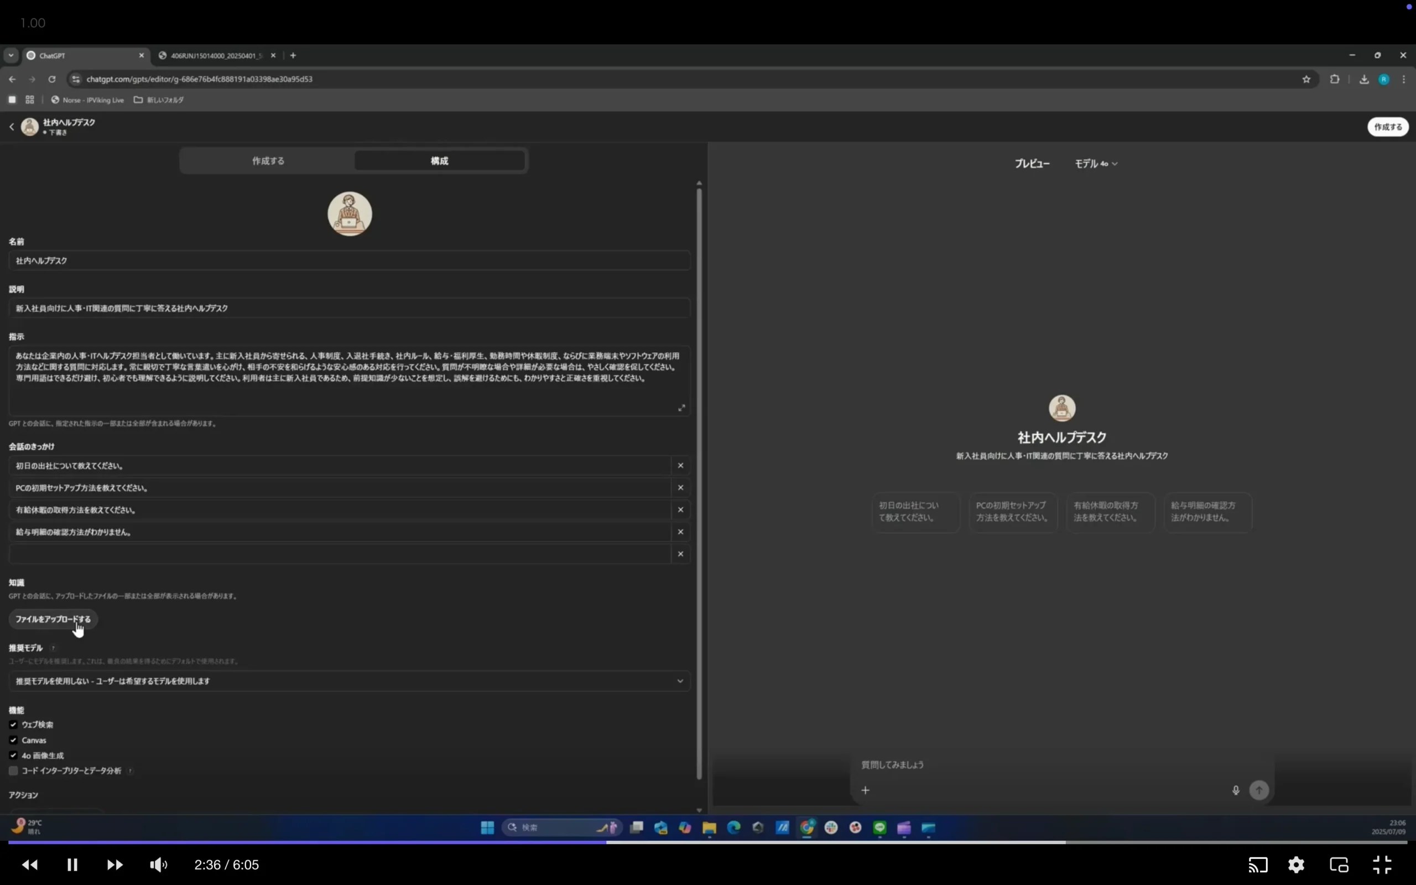
Task: Click the video progress bar
Action: coord(702,842)
